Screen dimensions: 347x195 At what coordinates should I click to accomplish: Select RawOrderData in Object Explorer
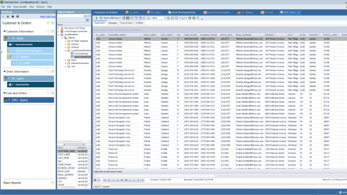tap(81, 54)
